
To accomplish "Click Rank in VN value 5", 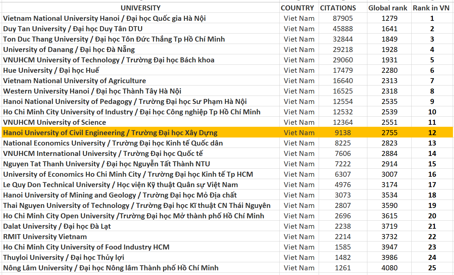I will point(432,60).
